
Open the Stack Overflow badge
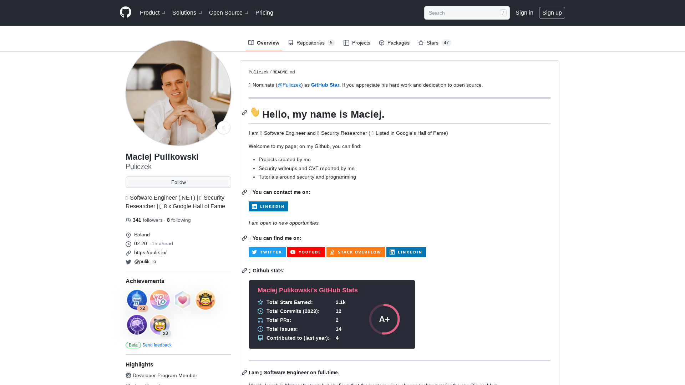[x=356, y=252]
